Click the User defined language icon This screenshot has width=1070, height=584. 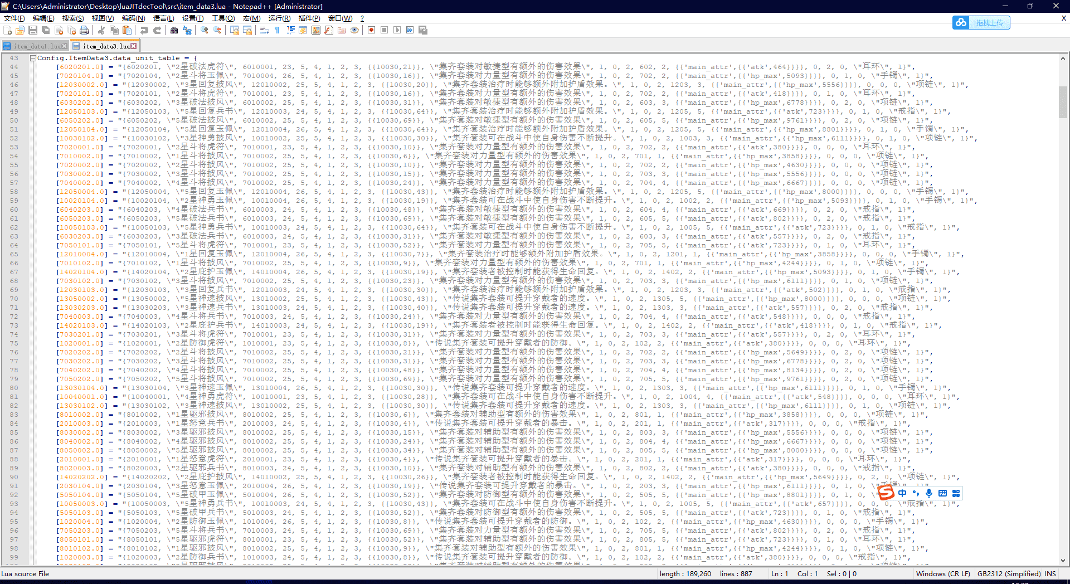[303, 30]
